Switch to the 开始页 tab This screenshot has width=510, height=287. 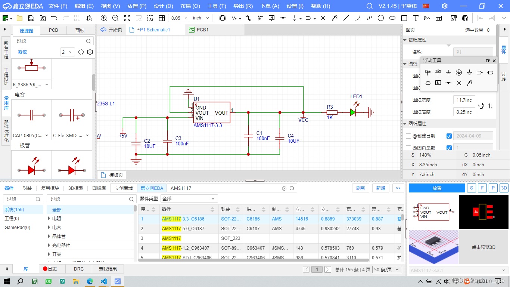pos(111,30)
